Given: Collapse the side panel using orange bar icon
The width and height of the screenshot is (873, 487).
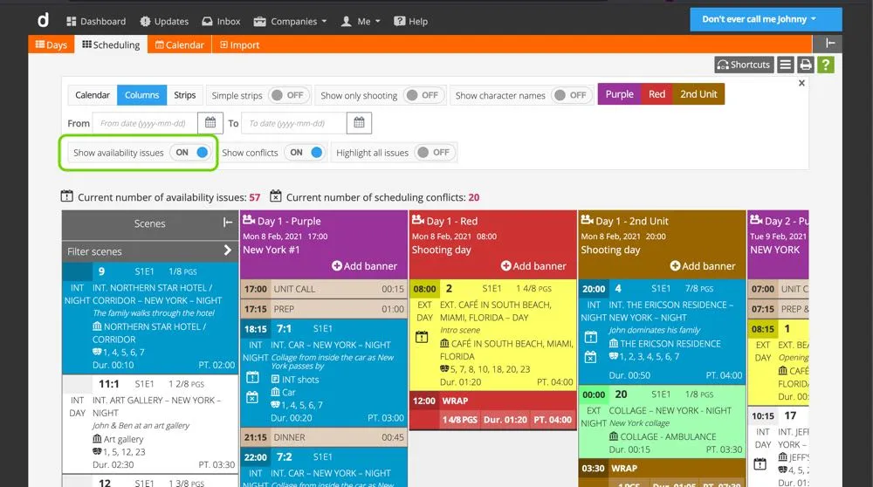Looking at the screenshot, I should (830, 44).
